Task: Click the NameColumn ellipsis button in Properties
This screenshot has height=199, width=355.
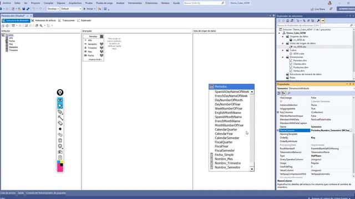Action: pos(351,130)
